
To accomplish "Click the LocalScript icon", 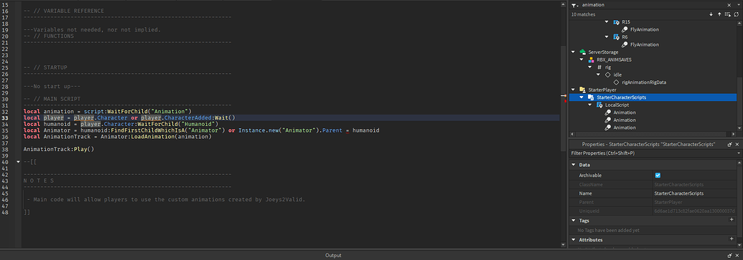I will [x=599, y=105].
